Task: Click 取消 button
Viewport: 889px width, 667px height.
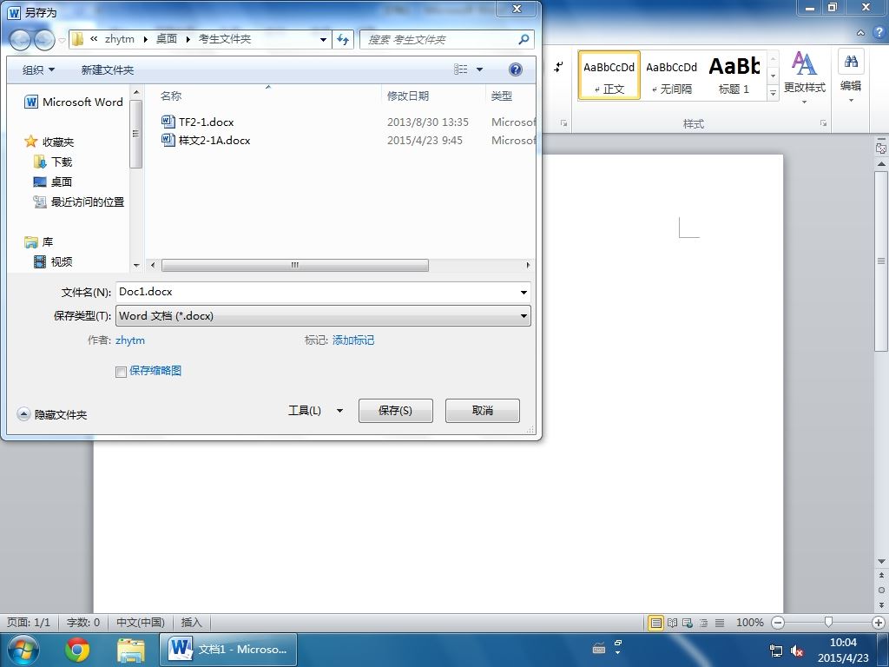Action: click(483, 411)
